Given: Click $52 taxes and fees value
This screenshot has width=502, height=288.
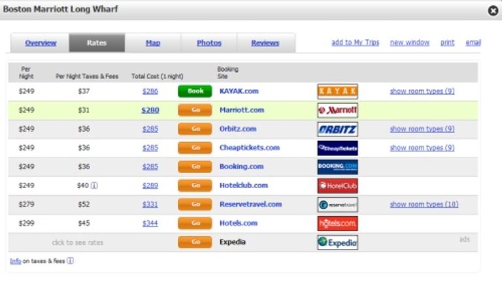Looking at the screenshot, I should pos(84,204).
